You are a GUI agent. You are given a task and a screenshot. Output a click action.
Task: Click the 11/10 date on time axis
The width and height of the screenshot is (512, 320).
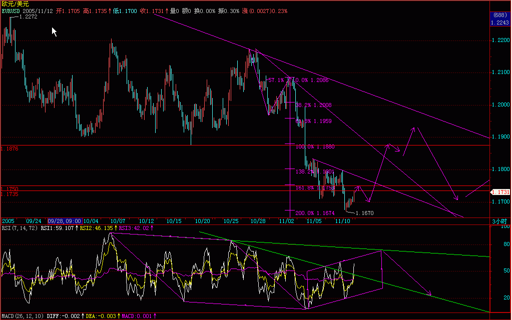point(342,221)
